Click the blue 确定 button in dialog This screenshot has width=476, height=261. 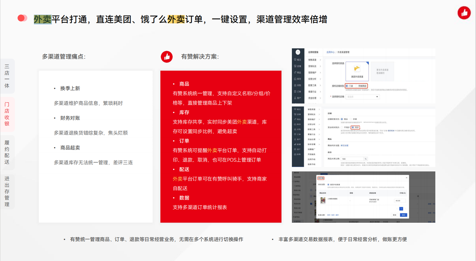(x=404, y=215)
